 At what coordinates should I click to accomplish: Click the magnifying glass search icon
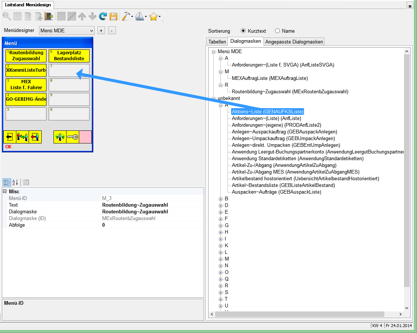click(7, 16)
